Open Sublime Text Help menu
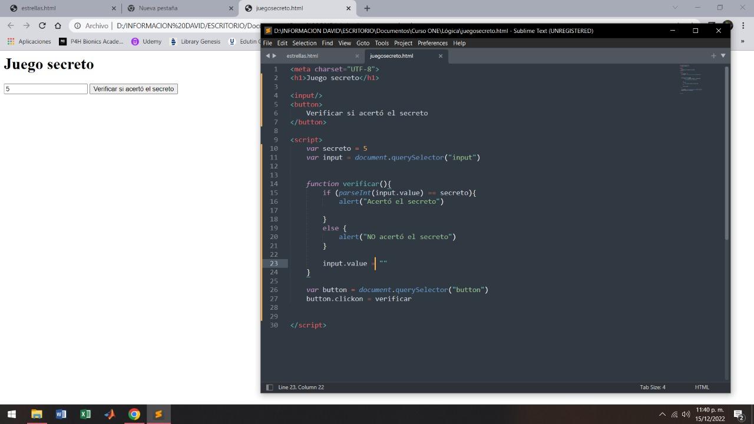This screenshot has width=754, height=424. [x=459, y=43]
